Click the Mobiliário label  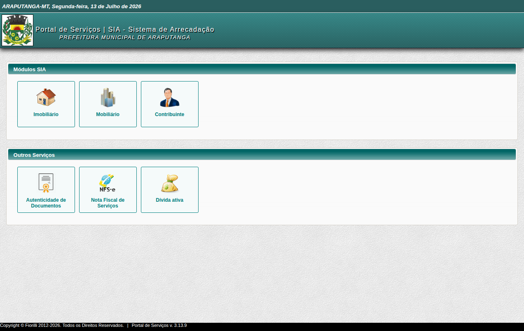(108, 114)
